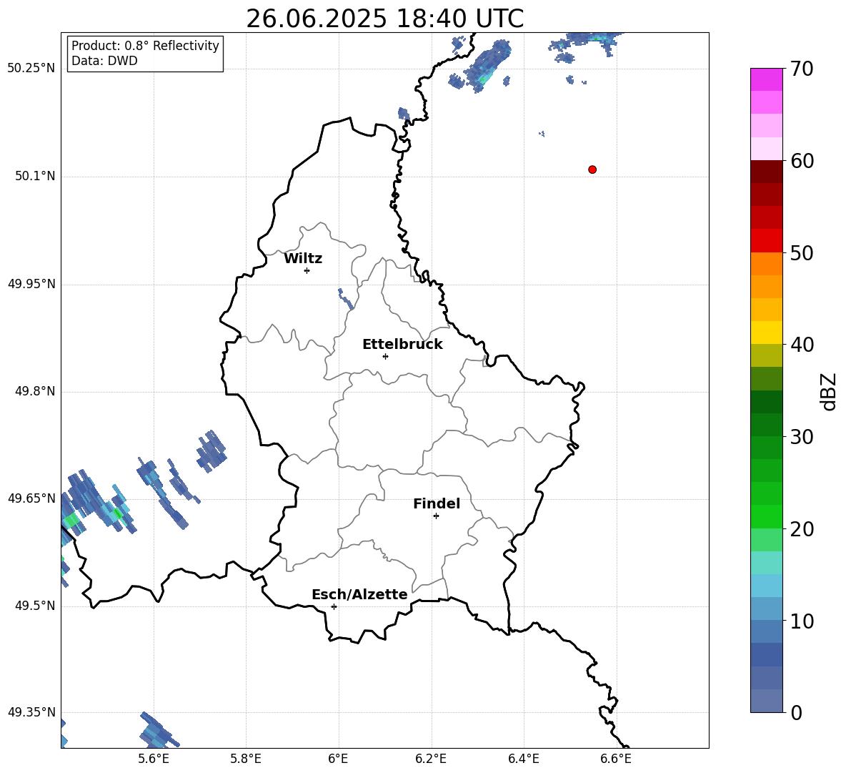Click the 20 colorbar tick label
This screenshot has height=773, width=846.
pyautogui.click(x=802, y=529)
